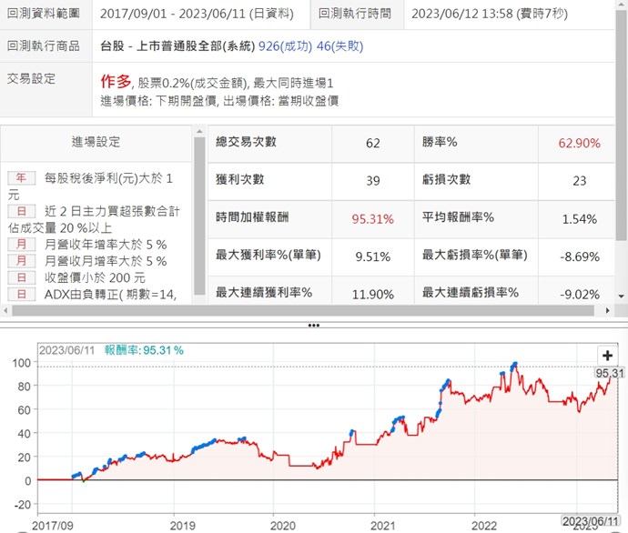
Task: Click the 進場設定 panel header
Action: click(96, 142)
